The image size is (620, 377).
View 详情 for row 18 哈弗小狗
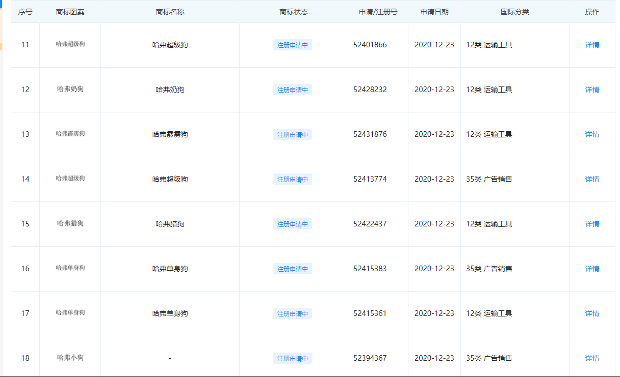click(x=592, y=358)
